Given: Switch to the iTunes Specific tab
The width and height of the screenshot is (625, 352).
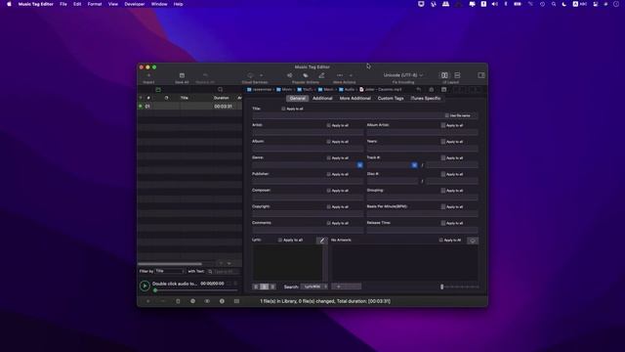Looking at the screenshot, I should [426, 98].
